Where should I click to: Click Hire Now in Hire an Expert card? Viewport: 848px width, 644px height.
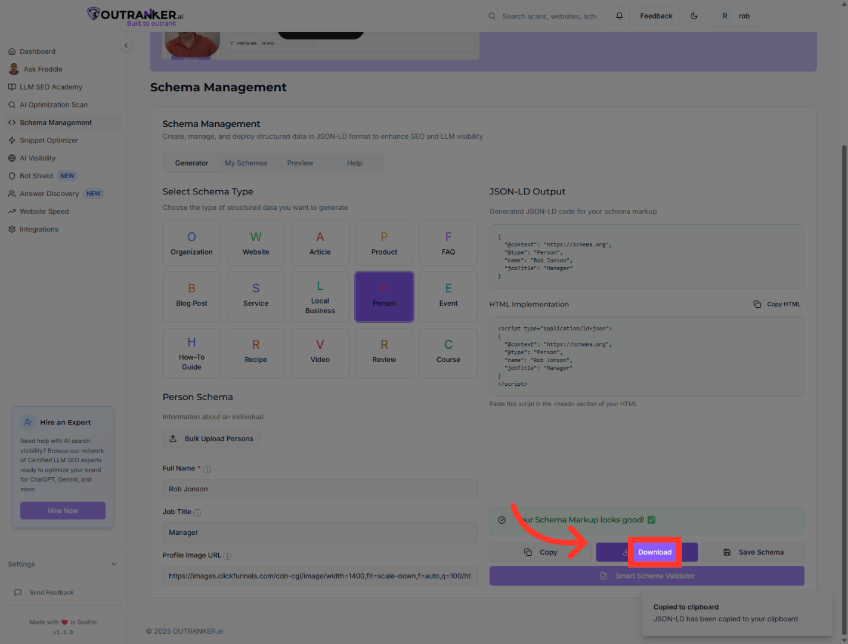(x=63, y=511)
